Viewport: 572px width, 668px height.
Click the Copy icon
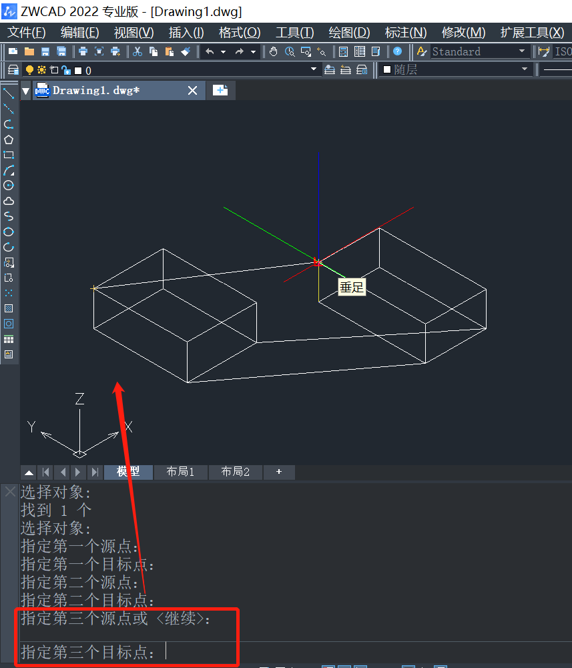(154, 51)
